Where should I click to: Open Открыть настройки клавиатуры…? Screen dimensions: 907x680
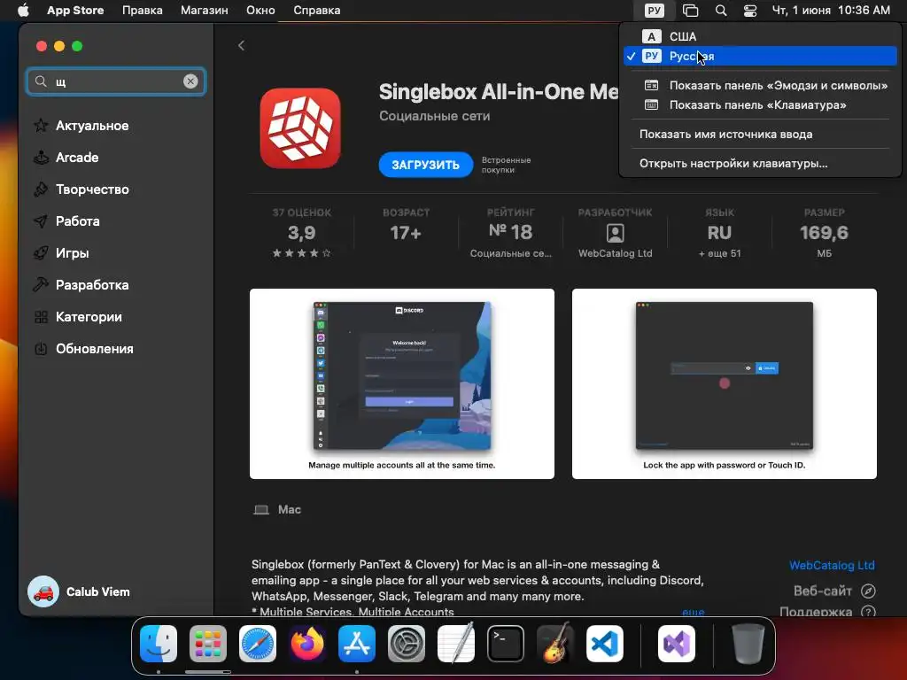(x=760, y=164)
